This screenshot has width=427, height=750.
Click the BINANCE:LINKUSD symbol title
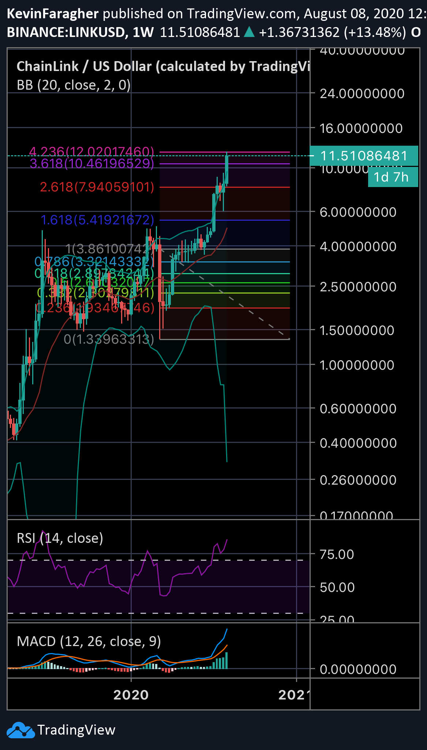(x=66, y=33)
